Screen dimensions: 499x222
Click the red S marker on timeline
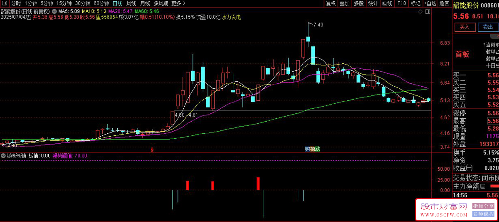pyautogui.click(x=152, y=149)
